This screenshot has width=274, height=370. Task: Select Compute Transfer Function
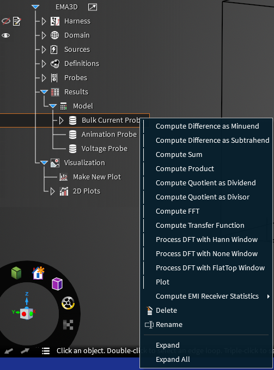207,226
